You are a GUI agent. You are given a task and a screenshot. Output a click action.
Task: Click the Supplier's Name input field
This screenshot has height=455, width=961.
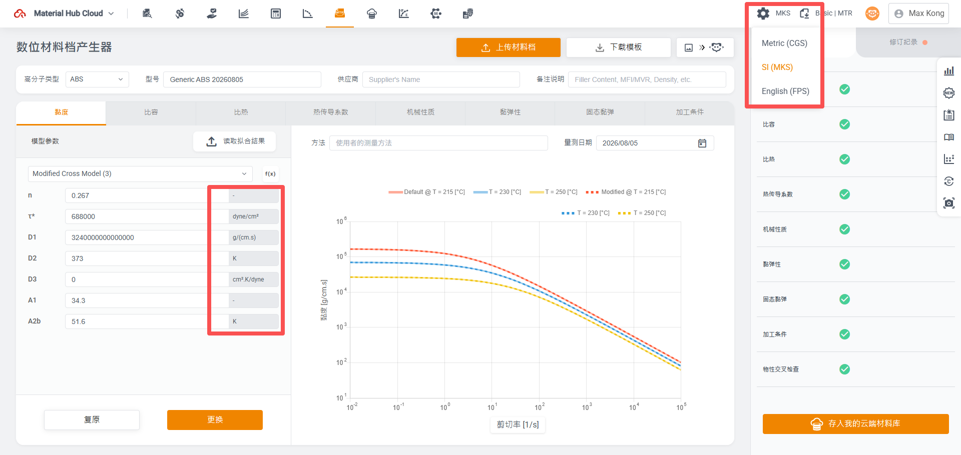click(441, 79)
